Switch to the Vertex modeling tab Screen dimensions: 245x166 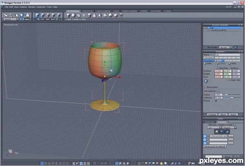(103, 11)
